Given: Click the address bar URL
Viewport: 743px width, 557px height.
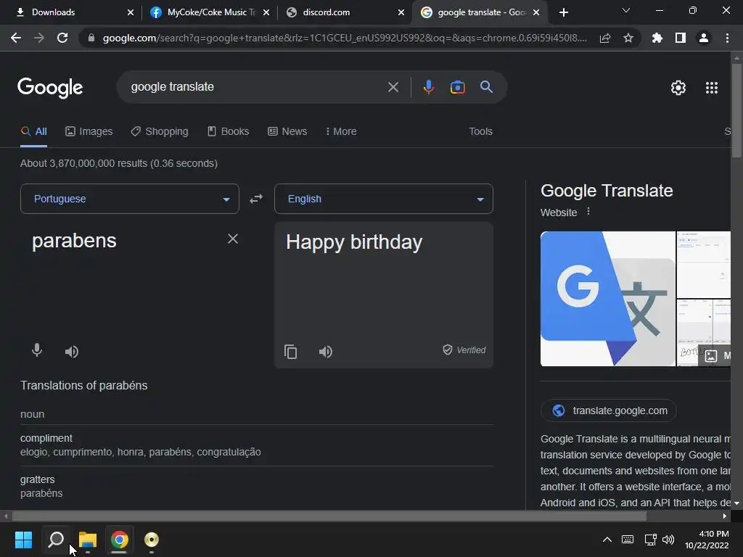Looking at the screenshot, I should (x=345, y=38).
